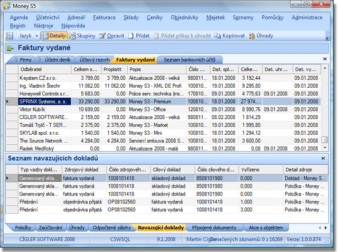This screenshot has width=338, height=252.
Task: Open the Majetek menu
Action: (215, 17)
